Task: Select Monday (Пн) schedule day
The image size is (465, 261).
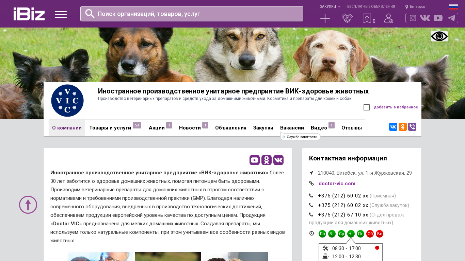Action: tap(322, 234)
